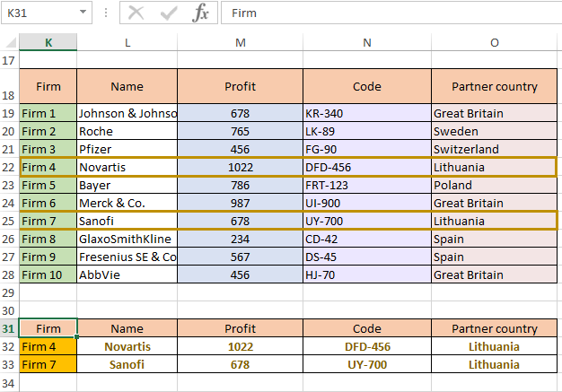This screenshot has height=392, width=562.
Task: Select column L header
Action: point(127,42)
